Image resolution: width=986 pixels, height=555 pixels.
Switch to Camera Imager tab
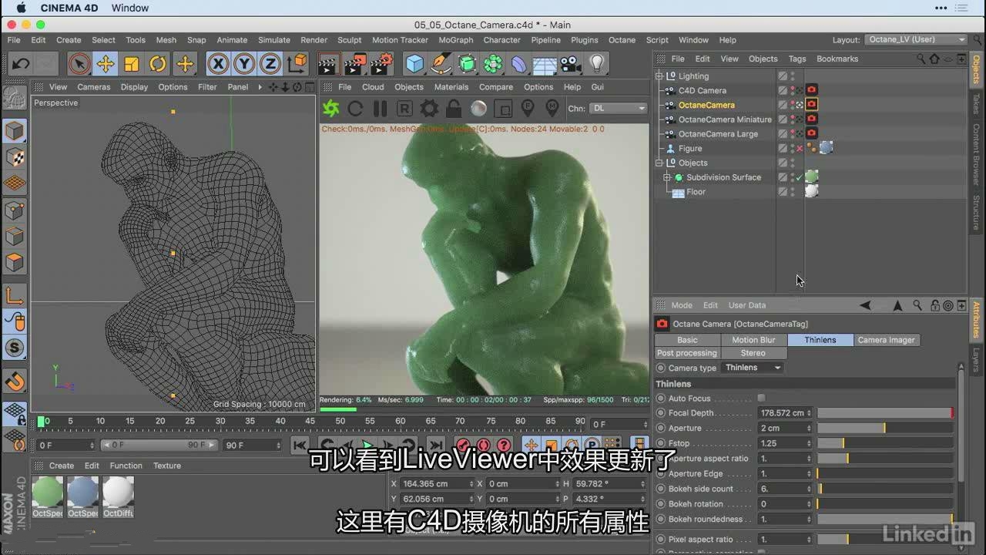[887, 340]
